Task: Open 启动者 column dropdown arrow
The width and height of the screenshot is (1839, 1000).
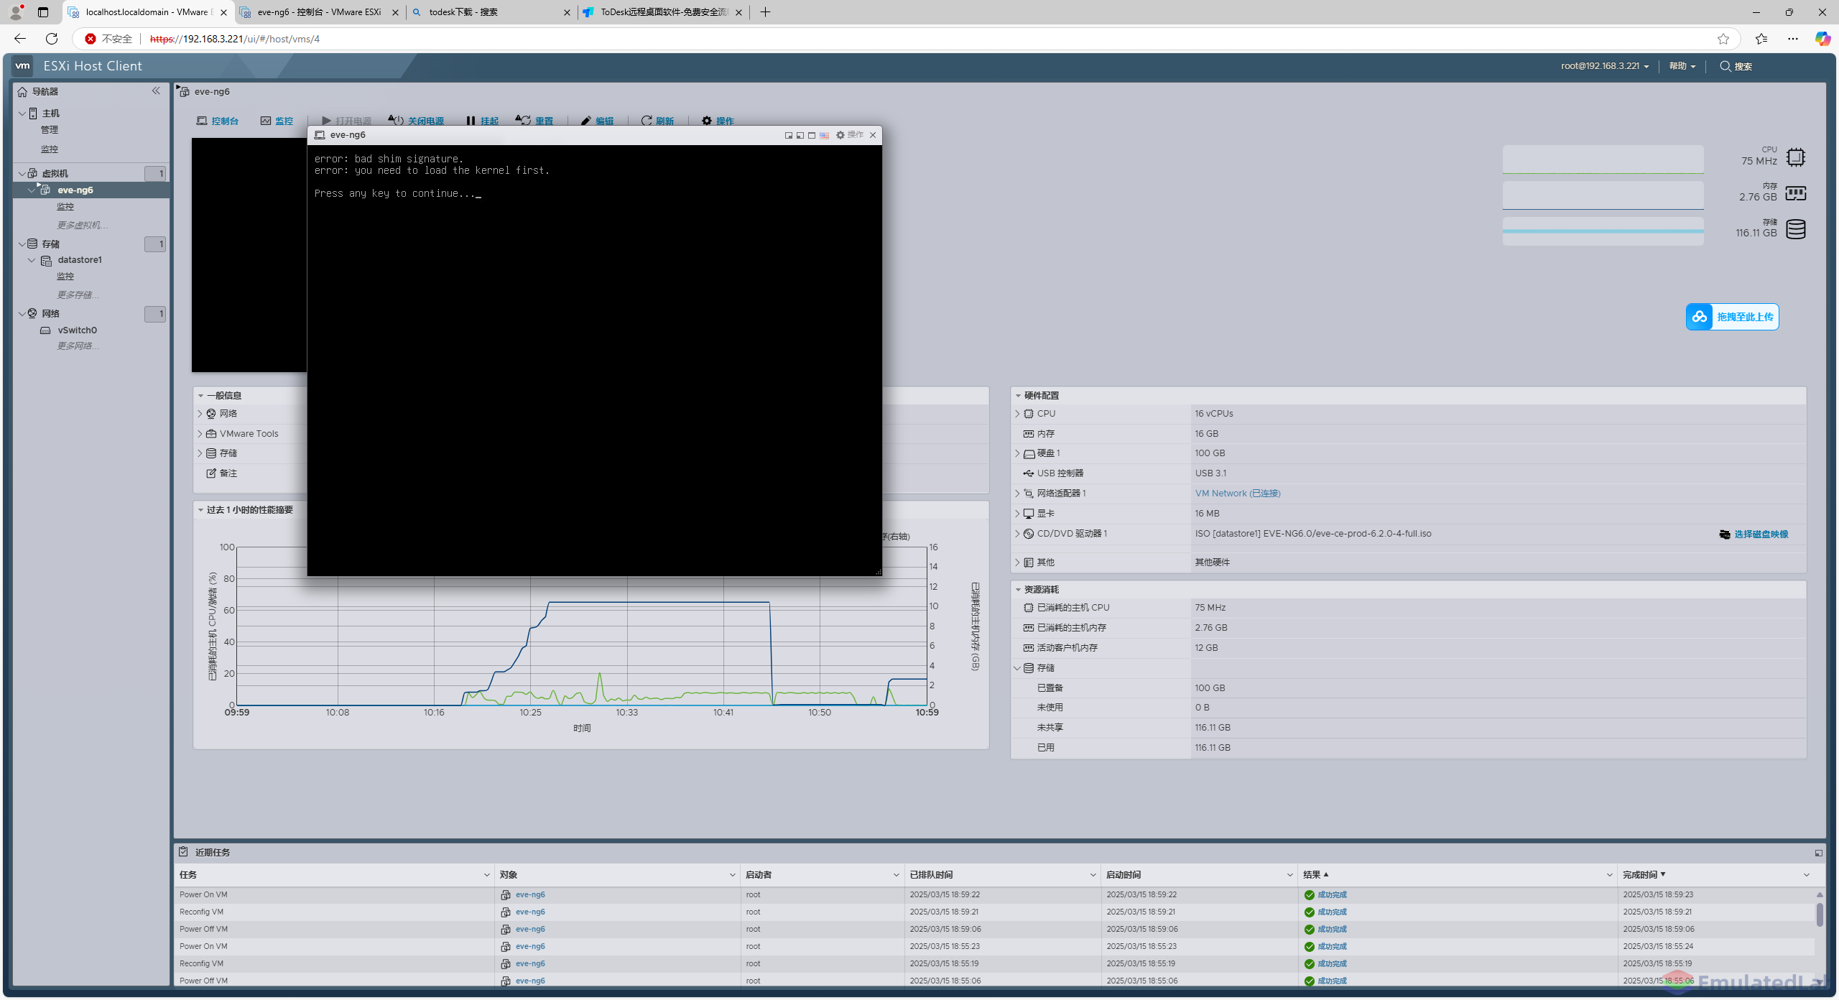Action: click(x=896, y=875)
